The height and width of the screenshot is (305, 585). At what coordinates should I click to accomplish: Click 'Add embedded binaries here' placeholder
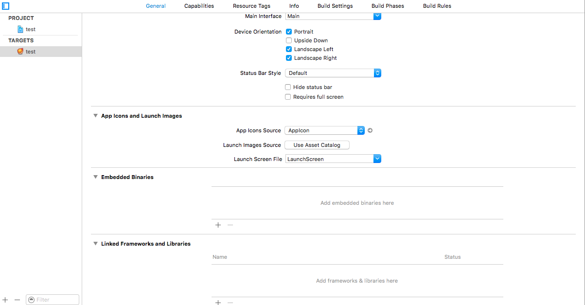tap(357, 203)
